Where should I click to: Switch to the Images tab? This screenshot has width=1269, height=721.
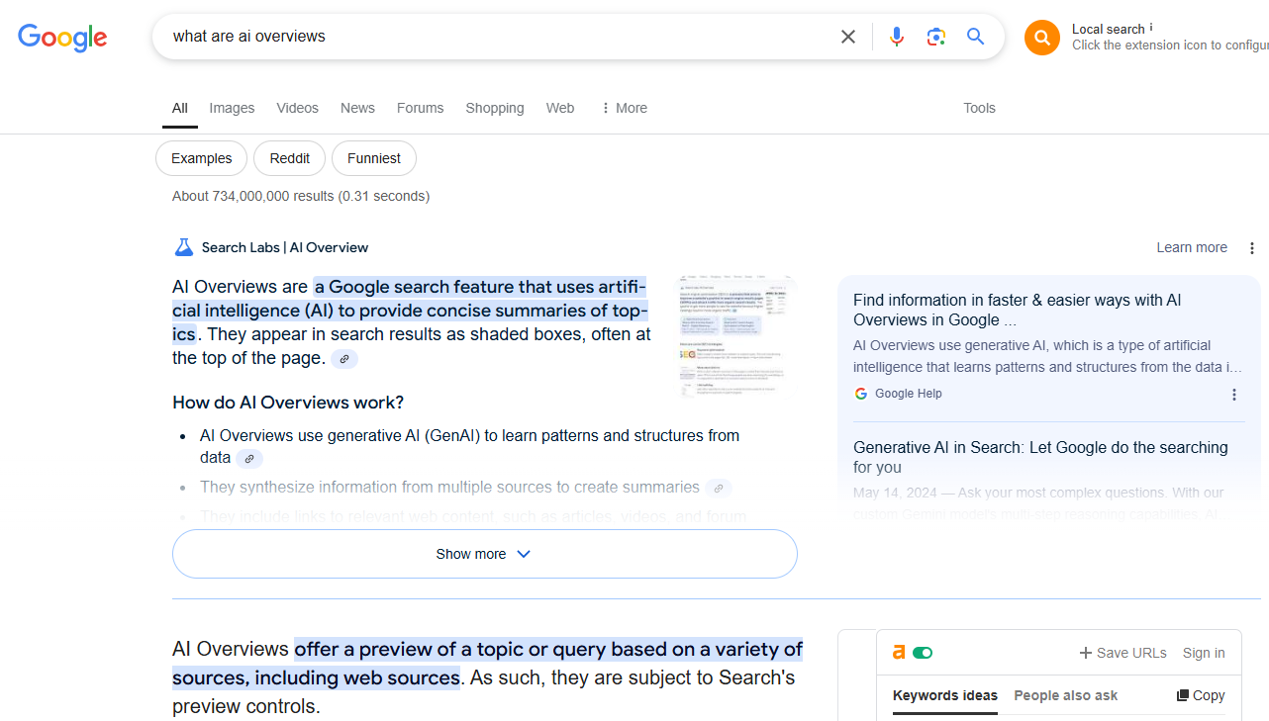(x=232, y=108)
